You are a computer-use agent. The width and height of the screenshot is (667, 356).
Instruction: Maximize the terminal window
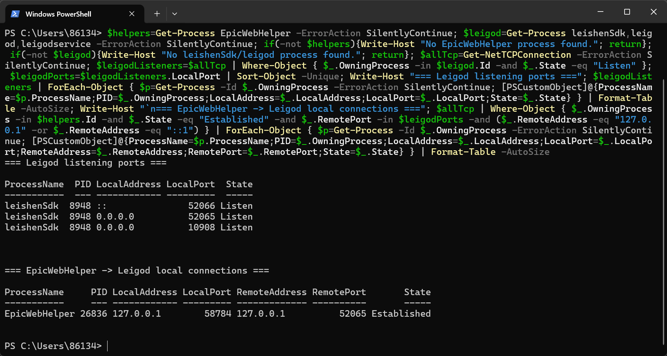pyautogui.click(x=627, y=12)
